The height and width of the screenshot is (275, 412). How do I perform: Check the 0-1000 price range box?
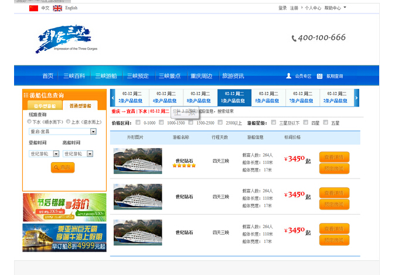[138, 123]
